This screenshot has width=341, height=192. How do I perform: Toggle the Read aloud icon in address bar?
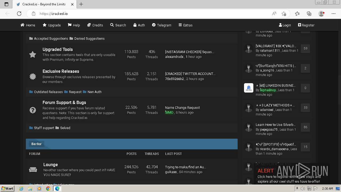(274, 14)
